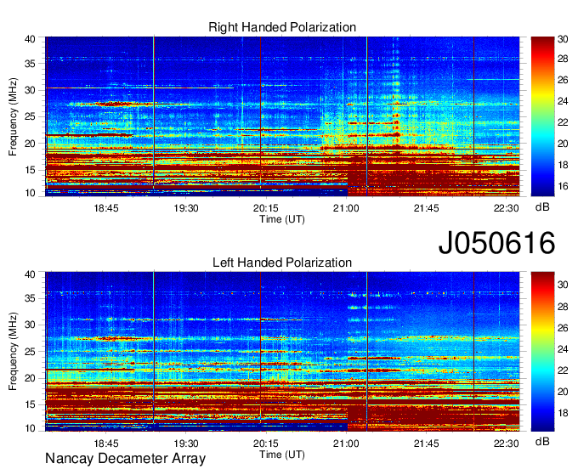The width and height of the screenshot is (578, 469).
Task: Click the "40" frequency tick of the Right Handed plot
Action: point(30,39)
